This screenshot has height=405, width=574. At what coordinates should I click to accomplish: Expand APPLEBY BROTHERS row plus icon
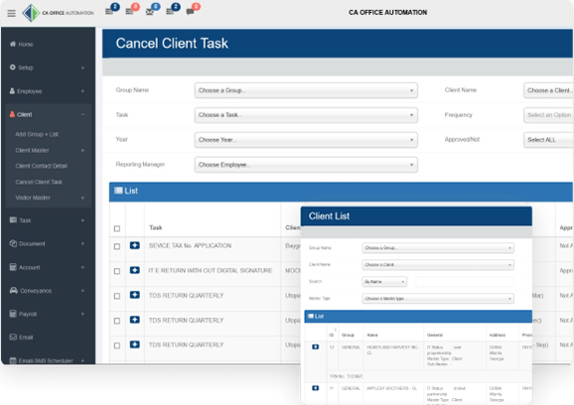click(315, 388)
